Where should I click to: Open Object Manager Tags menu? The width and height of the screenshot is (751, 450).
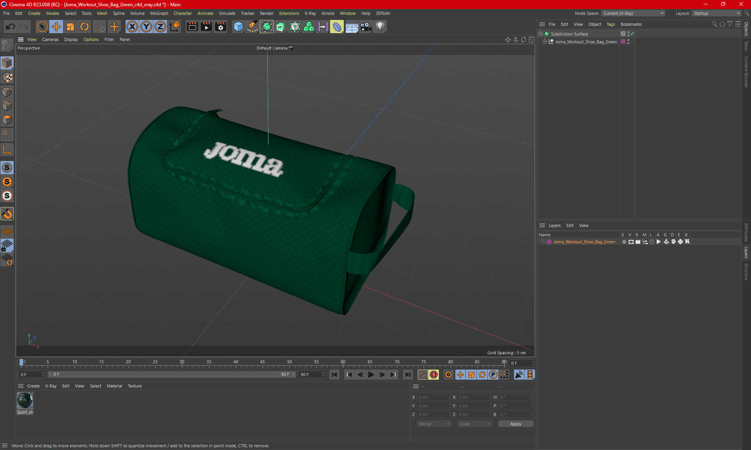click(x=611, y=24)
